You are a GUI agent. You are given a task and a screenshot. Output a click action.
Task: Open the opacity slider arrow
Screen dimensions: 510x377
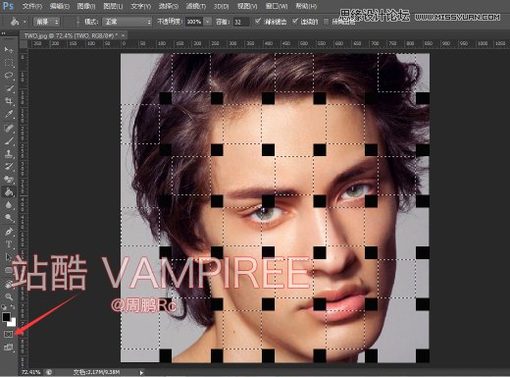point(208,22)
